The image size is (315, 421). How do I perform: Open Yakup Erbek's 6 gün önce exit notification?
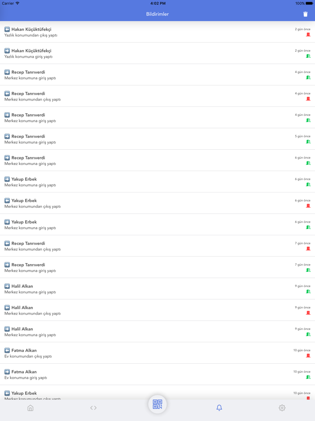pos(135,203)
